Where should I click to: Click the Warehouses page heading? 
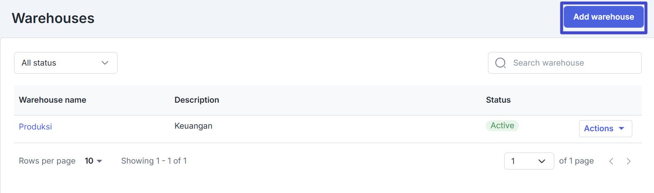coord(53,18)
